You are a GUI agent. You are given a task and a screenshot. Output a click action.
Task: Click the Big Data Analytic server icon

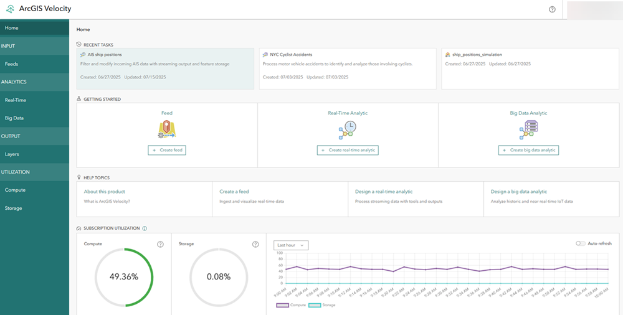528,129
